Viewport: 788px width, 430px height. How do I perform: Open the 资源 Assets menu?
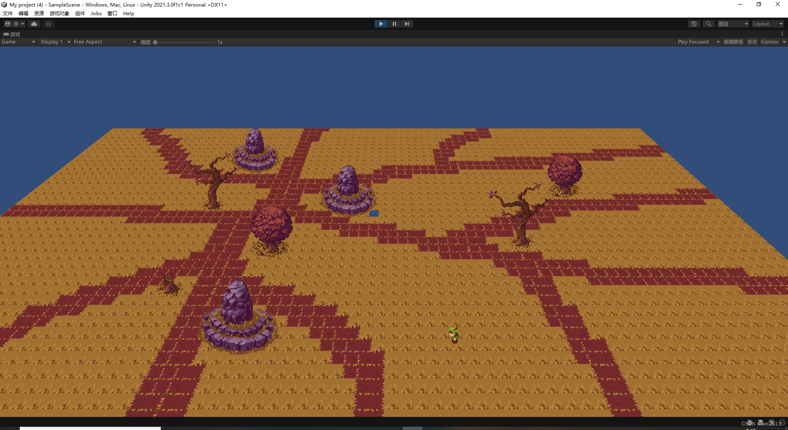point(39,13)
